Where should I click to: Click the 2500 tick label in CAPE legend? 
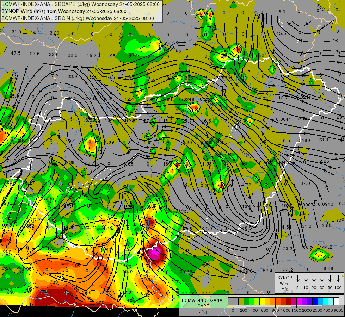(318, 310)
